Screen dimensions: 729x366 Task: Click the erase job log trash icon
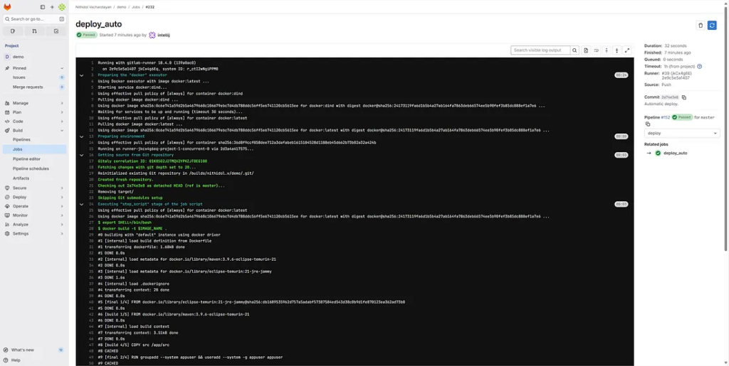(x=701, y=25)
